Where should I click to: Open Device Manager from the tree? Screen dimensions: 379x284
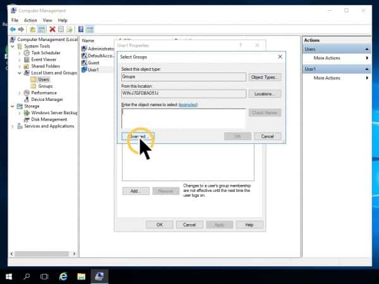click(47, 99)
